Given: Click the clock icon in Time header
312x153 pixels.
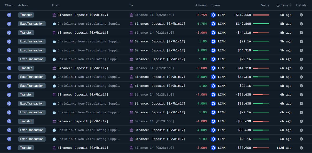Looking at the screenshot, I should pos(278,5).
